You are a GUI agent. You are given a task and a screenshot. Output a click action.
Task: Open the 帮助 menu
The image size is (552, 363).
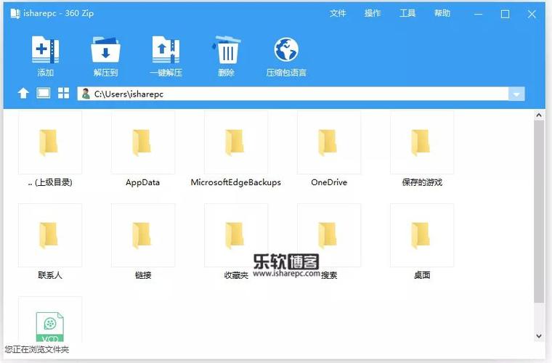442,13
